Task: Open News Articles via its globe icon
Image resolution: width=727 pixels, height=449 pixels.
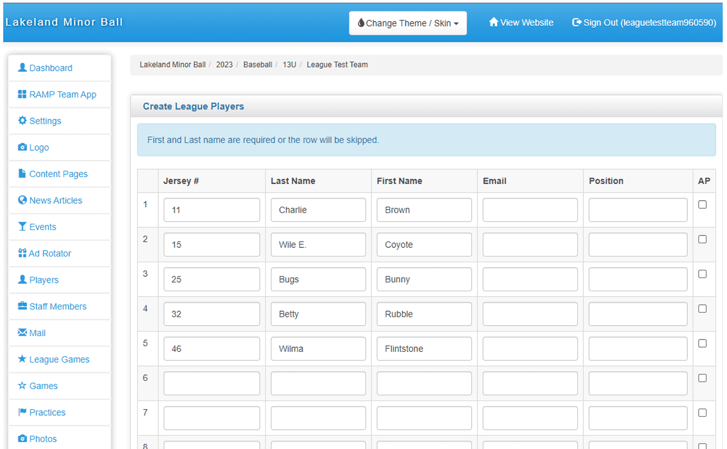Action: (x=22, y=200)
